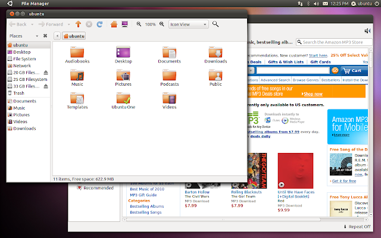Click the Bluetooth indicator in top panel
The image size is (381, 238).
tap(308, 4)
